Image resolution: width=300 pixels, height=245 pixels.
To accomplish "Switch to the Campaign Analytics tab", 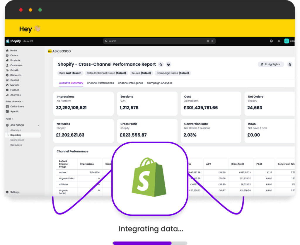I will 160,83.
